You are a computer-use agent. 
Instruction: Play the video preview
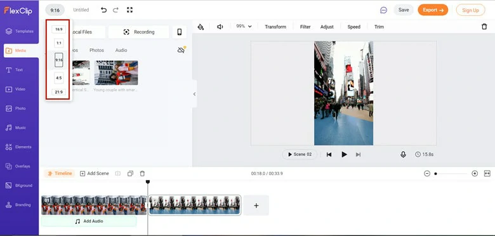point(344,154)
